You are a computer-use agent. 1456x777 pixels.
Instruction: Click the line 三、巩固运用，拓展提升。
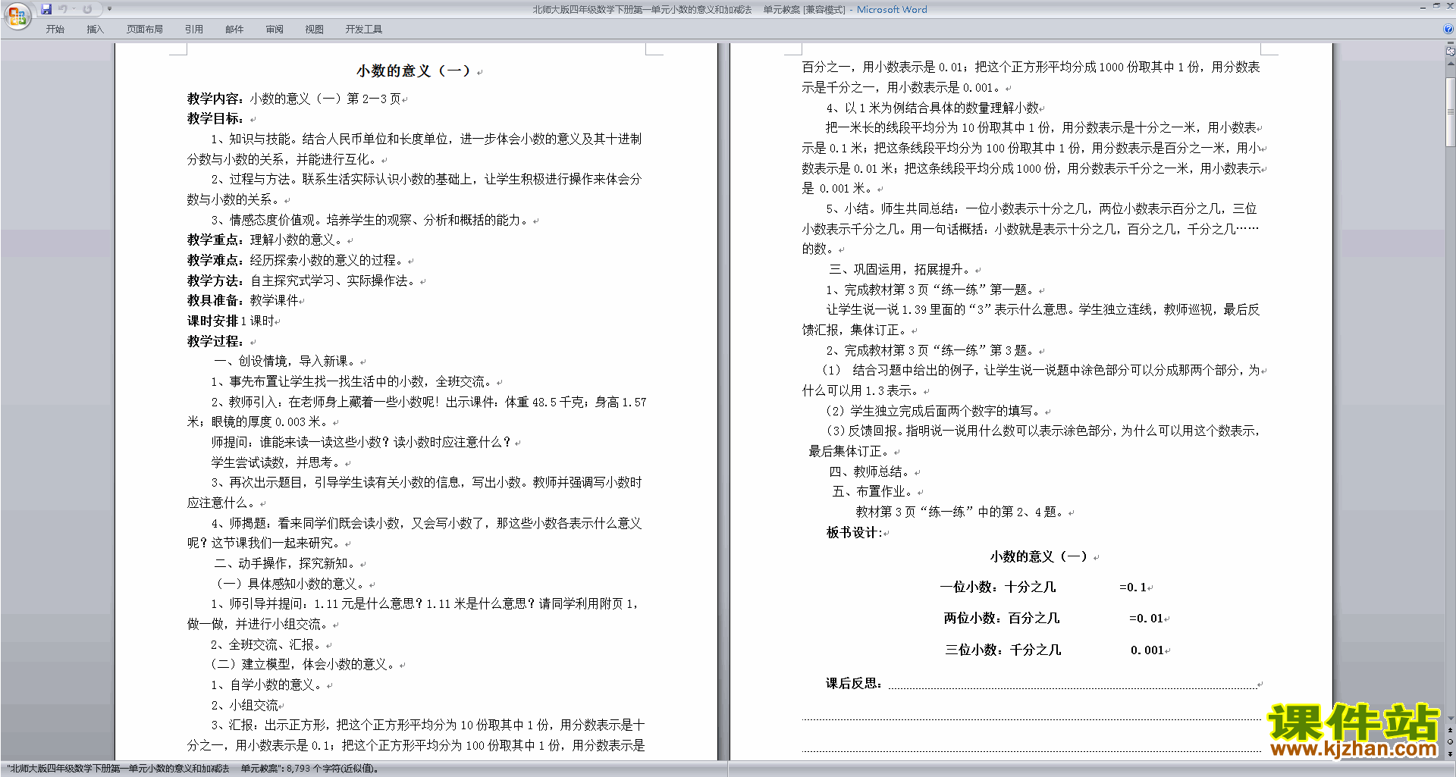pyautogui.click(x=902, y=270)
